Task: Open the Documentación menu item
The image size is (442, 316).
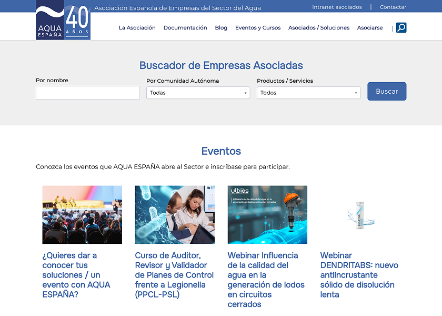Action: [185, 28]
